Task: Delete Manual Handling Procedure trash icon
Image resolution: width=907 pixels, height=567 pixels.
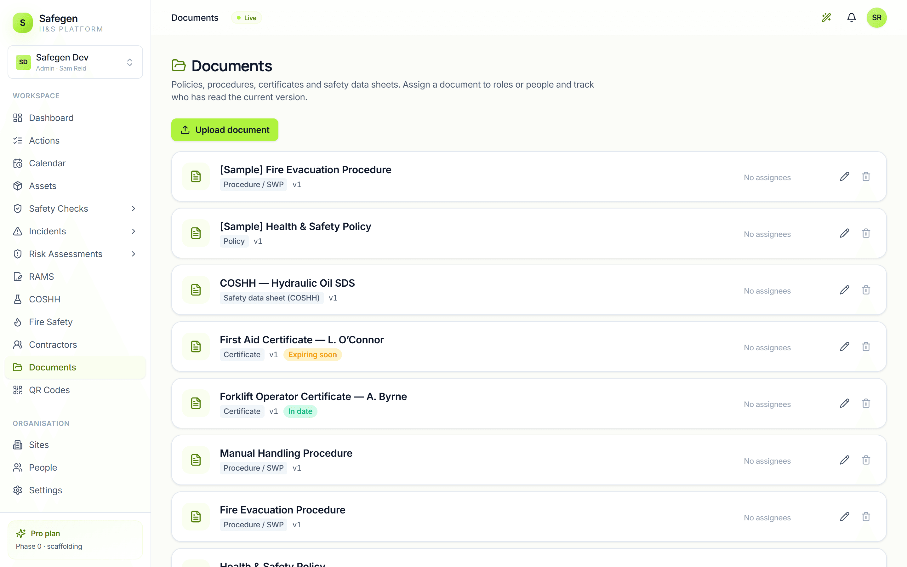Action: [866, 460]
